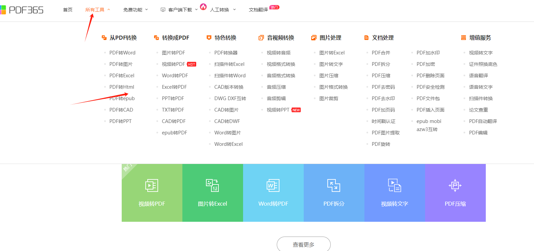Open the 图片转PDF link
The height and width of the screenshot is (251, 534).
coord(173,53)
